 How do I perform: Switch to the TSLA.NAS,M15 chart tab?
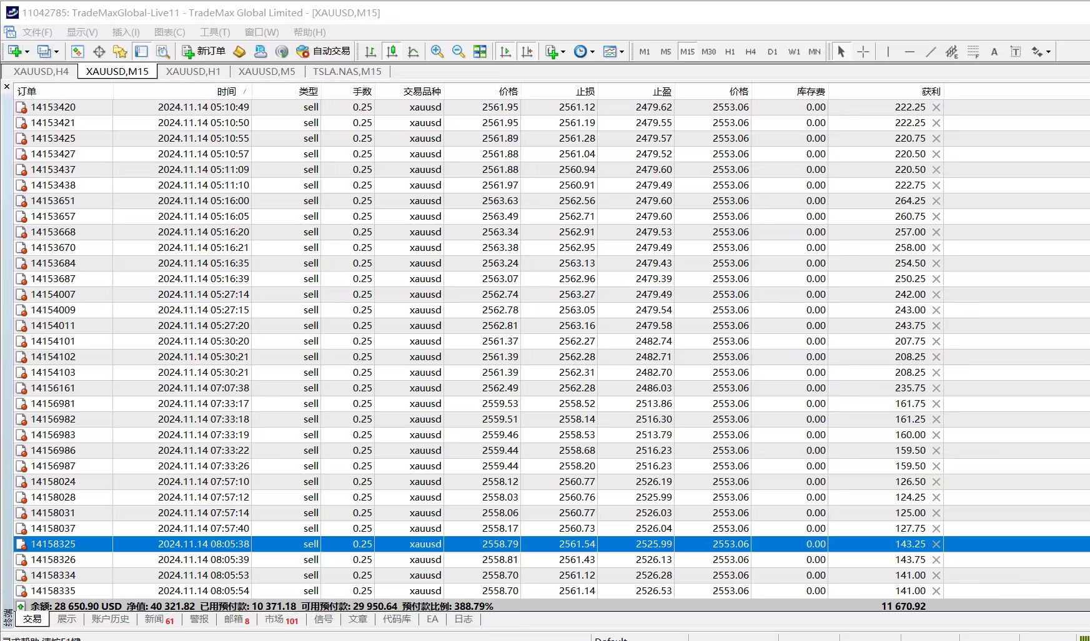(x=347, y=72)
